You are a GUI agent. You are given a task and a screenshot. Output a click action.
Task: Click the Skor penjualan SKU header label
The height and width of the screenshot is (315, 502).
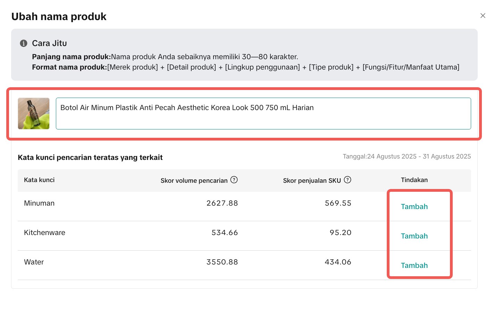pos(312,181)
